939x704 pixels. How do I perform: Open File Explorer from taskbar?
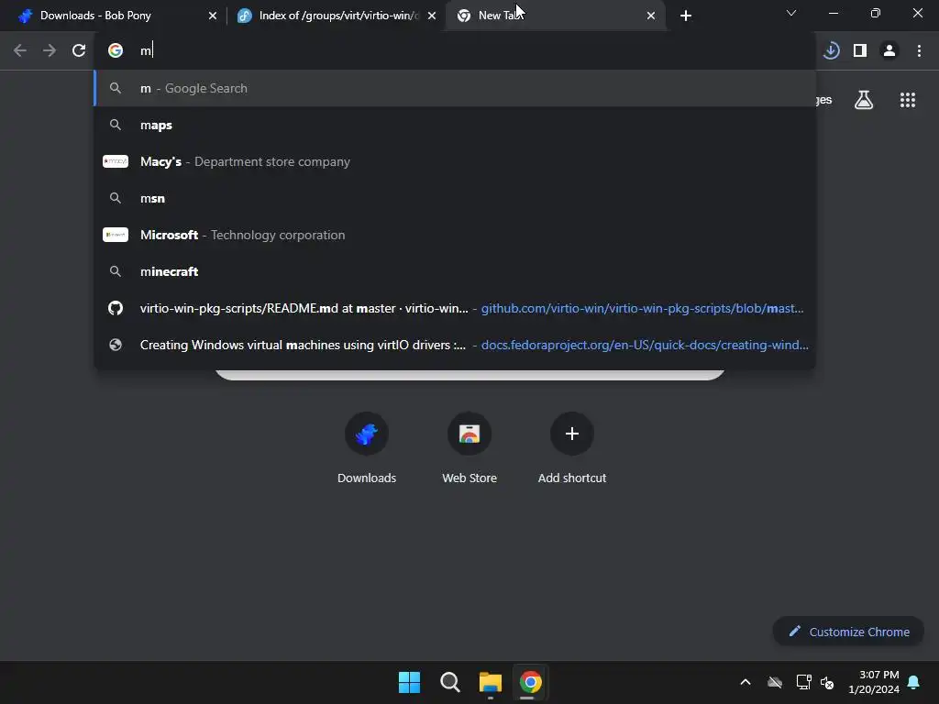click(490, 682)
